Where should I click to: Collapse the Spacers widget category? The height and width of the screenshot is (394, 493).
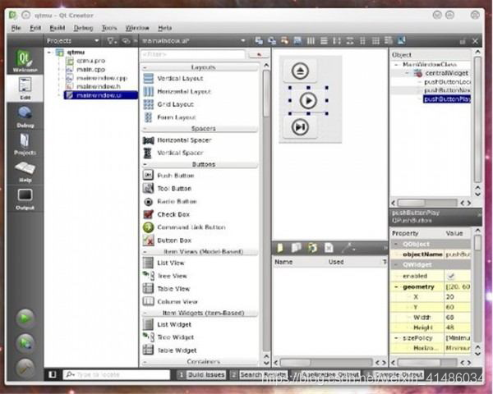145,129
